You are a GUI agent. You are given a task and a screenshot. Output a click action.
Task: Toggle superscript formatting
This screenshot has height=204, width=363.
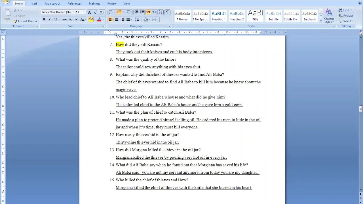(77, 20)
